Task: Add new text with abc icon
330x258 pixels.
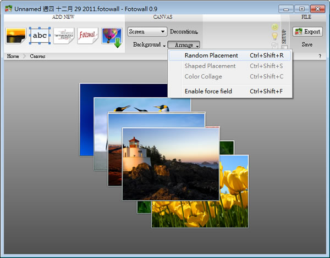Action: pyautogui.click(x=40, y=36)
